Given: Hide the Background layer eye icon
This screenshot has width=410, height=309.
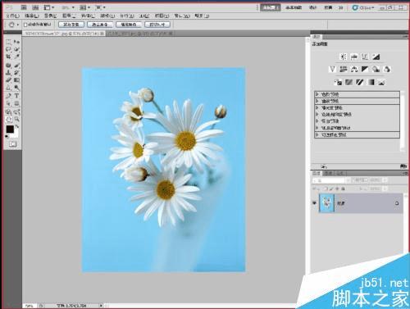Looking at the screenshot, I should 315,203.
